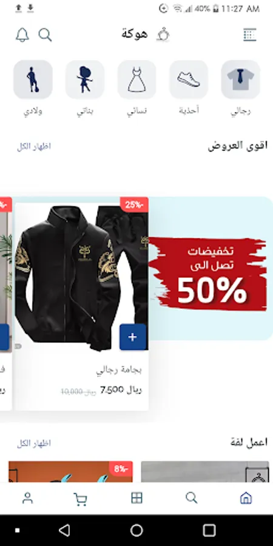Open the notifications bell icon
273x546 pixels.
coord(22,35)
